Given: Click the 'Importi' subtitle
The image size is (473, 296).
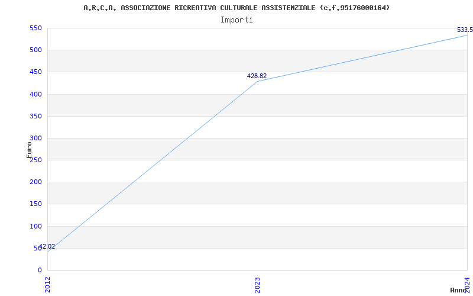Looking at the screenshot, I should coord(237,20).
